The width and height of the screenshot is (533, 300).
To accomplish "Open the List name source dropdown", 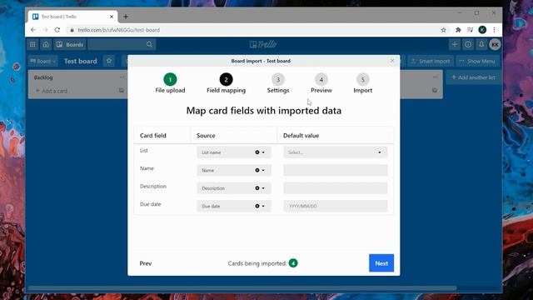I will [x=263, y=152].
